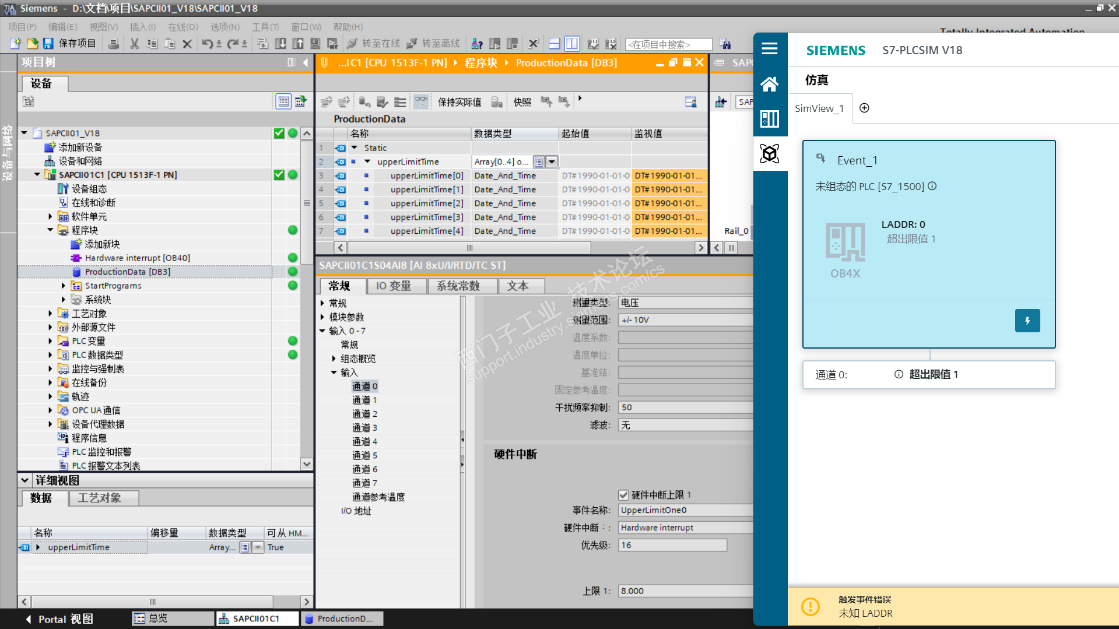Click the PLCSIM panel view sidebar icon
Image resolution: width=1119 pixels, height=629 pixels.
point(770,119)
